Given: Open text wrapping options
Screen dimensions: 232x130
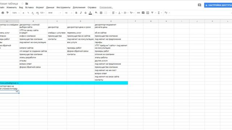Looking at the screenshot, I should click(x=125, y=13).
